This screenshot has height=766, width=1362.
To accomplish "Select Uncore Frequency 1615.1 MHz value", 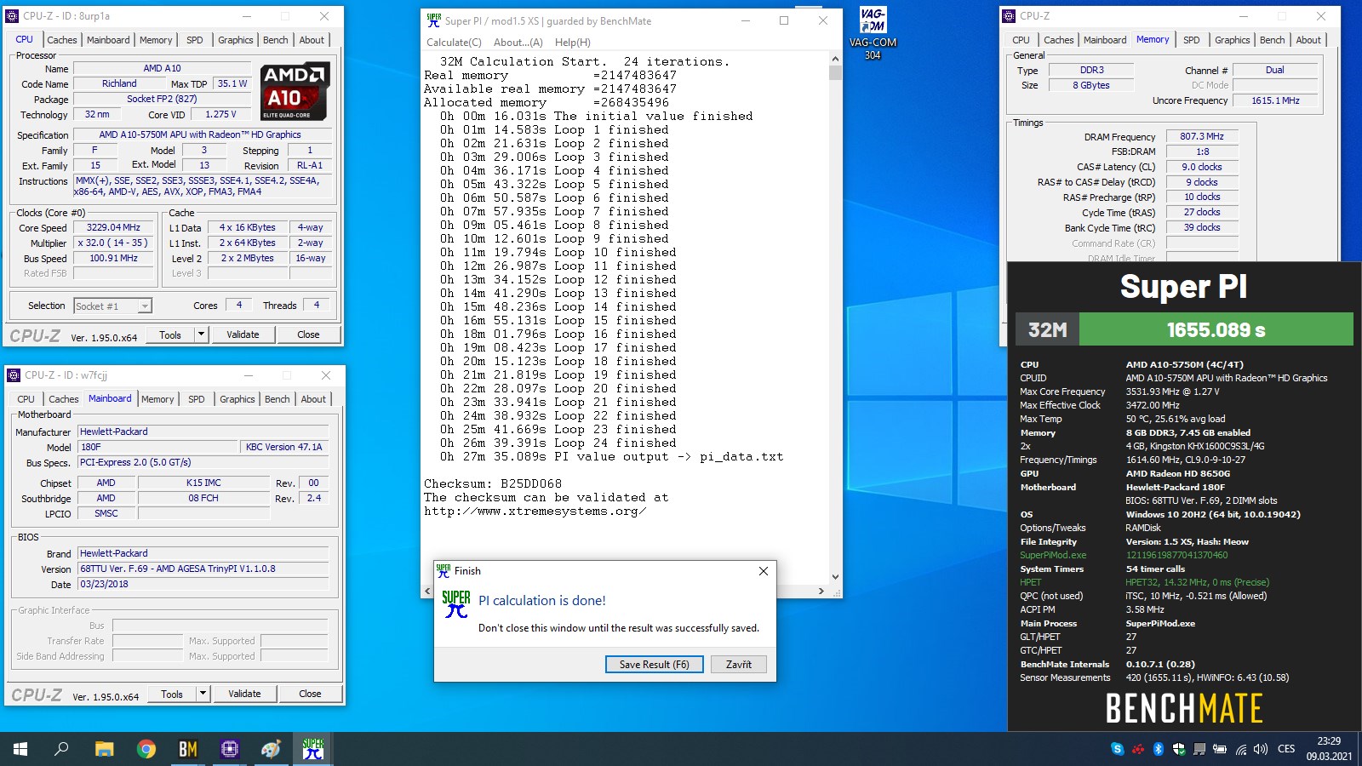I will pyautogui.click(x=1275, y=100).
